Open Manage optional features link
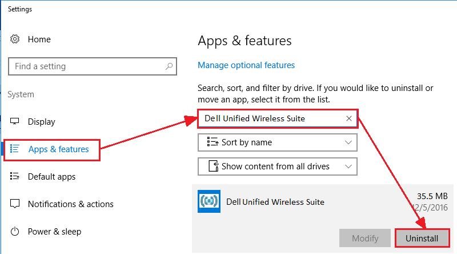457x254 pixels. [246, 65]
